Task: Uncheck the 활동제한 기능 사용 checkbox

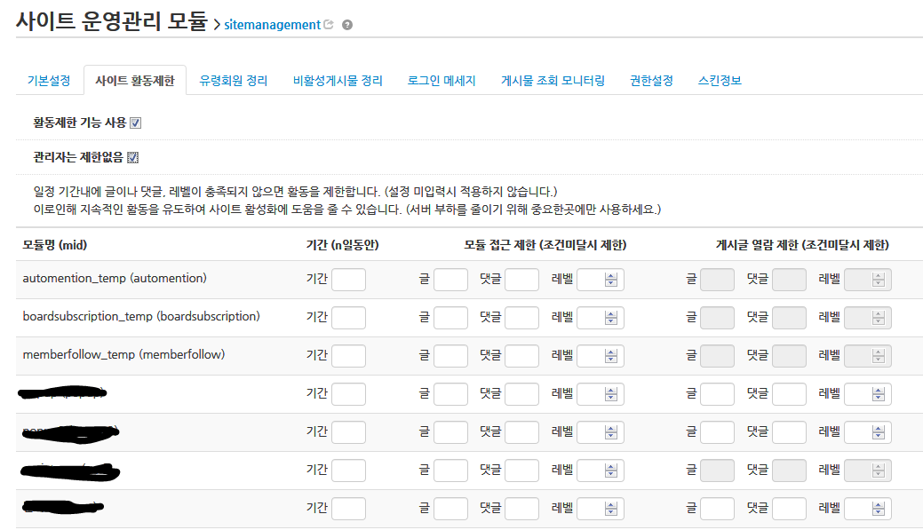Action: point(135,123)
